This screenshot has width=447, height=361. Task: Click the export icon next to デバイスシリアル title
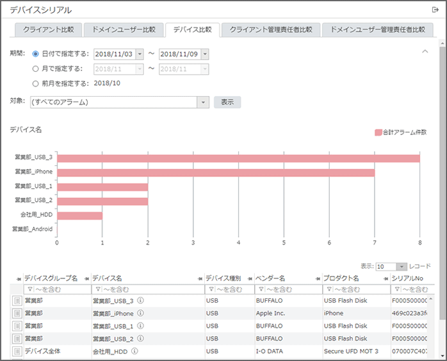(435, 10)
